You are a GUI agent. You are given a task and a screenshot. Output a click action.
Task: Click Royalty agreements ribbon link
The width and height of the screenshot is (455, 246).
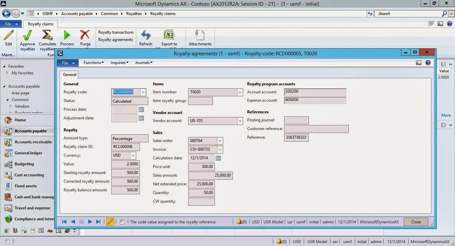point(116,40)
